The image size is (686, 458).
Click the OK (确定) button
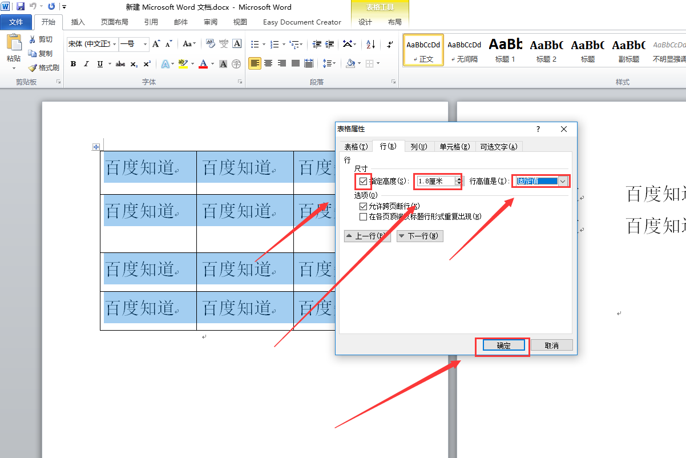point(504,345)
